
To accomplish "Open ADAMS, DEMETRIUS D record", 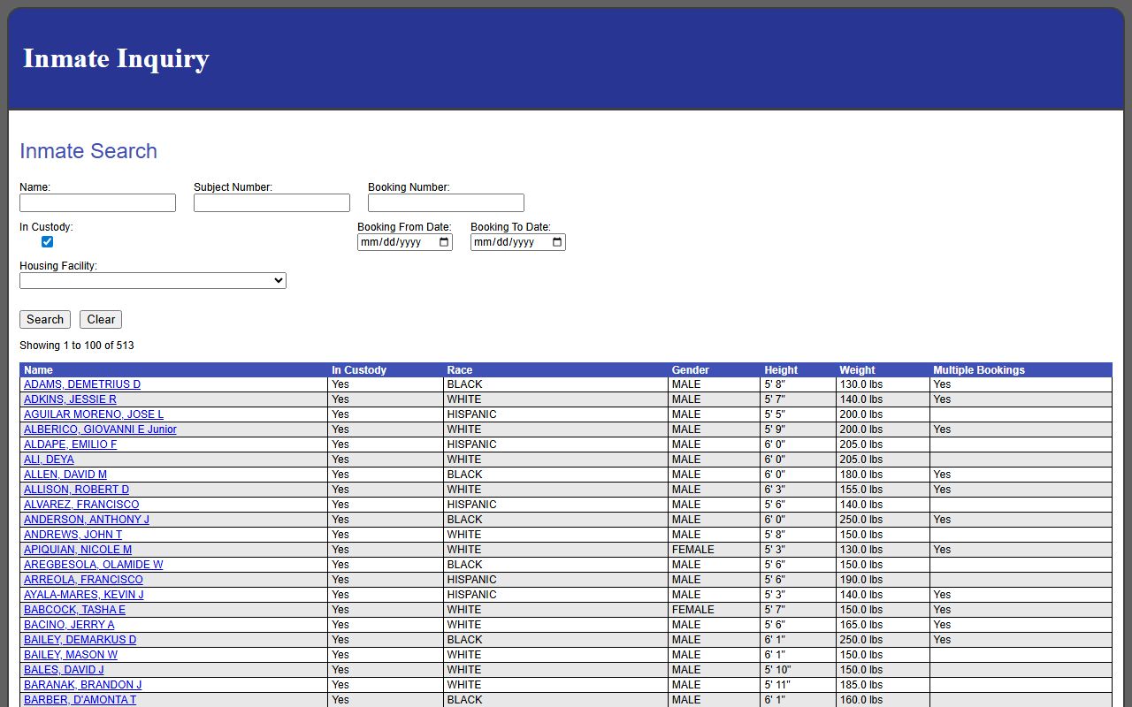I will (82, 384).
